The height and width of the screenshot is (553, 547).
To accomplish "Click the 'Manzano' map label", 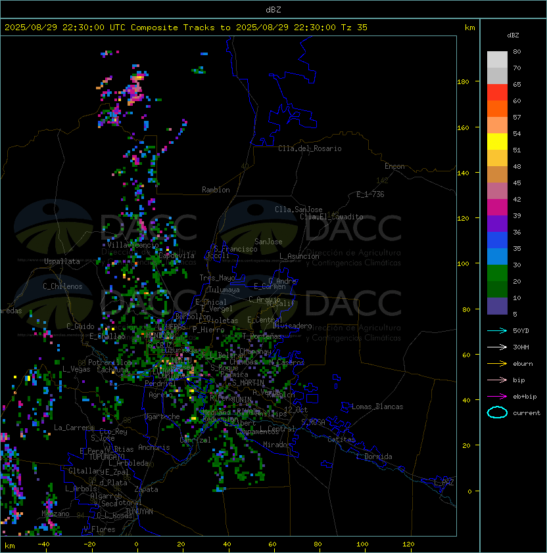I will coord(55,514).
